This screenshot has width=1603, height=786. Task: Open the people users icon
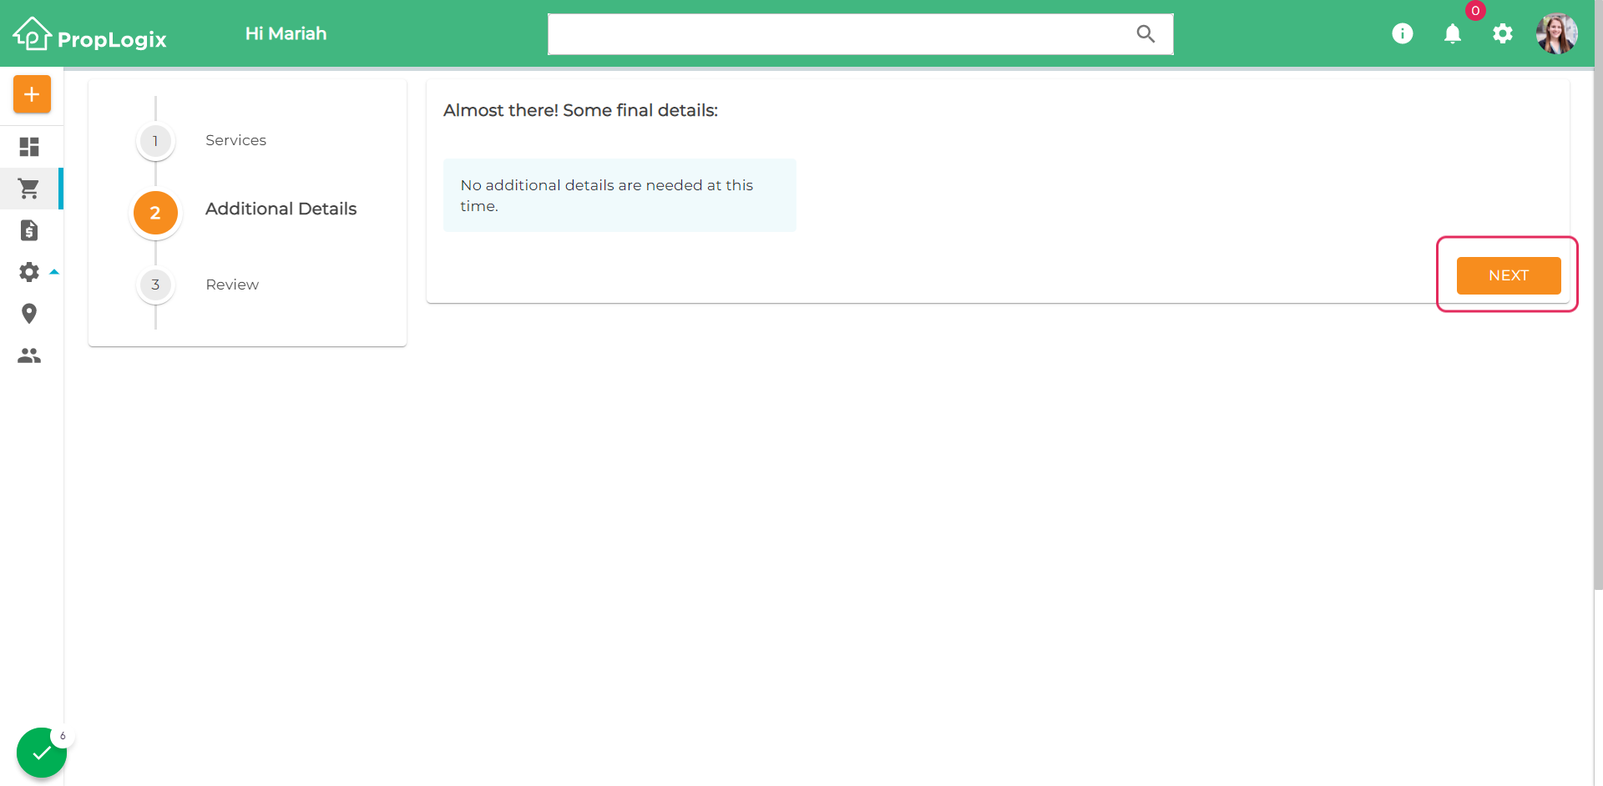pos(29,355)
